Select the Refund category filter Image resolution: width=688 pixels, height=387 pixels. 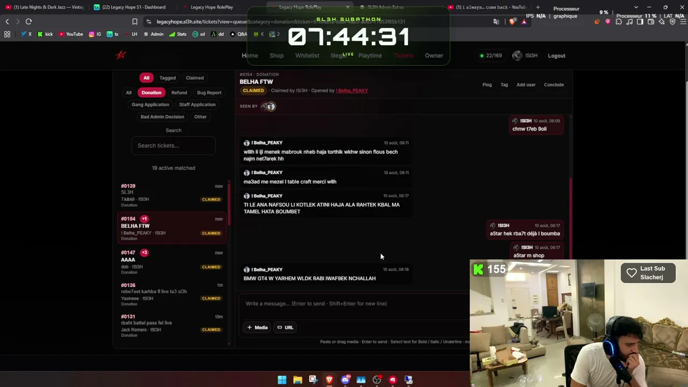[x=179, y=92]
